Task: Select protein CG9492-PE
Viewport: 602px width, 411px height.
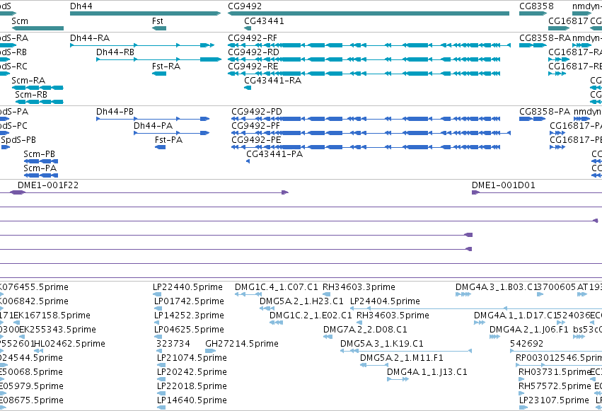Action: tap(366, 147)
